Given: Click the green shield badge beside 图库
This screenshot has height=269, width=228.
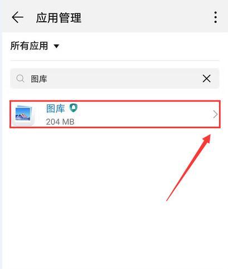Looking at the screenshot, I should (74, 108).
